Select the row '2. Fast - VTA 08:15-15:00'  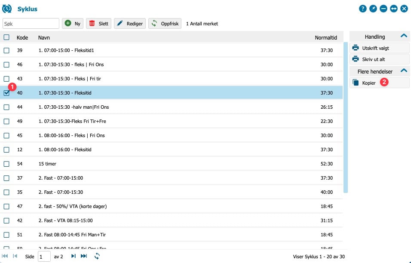point(172,220)
